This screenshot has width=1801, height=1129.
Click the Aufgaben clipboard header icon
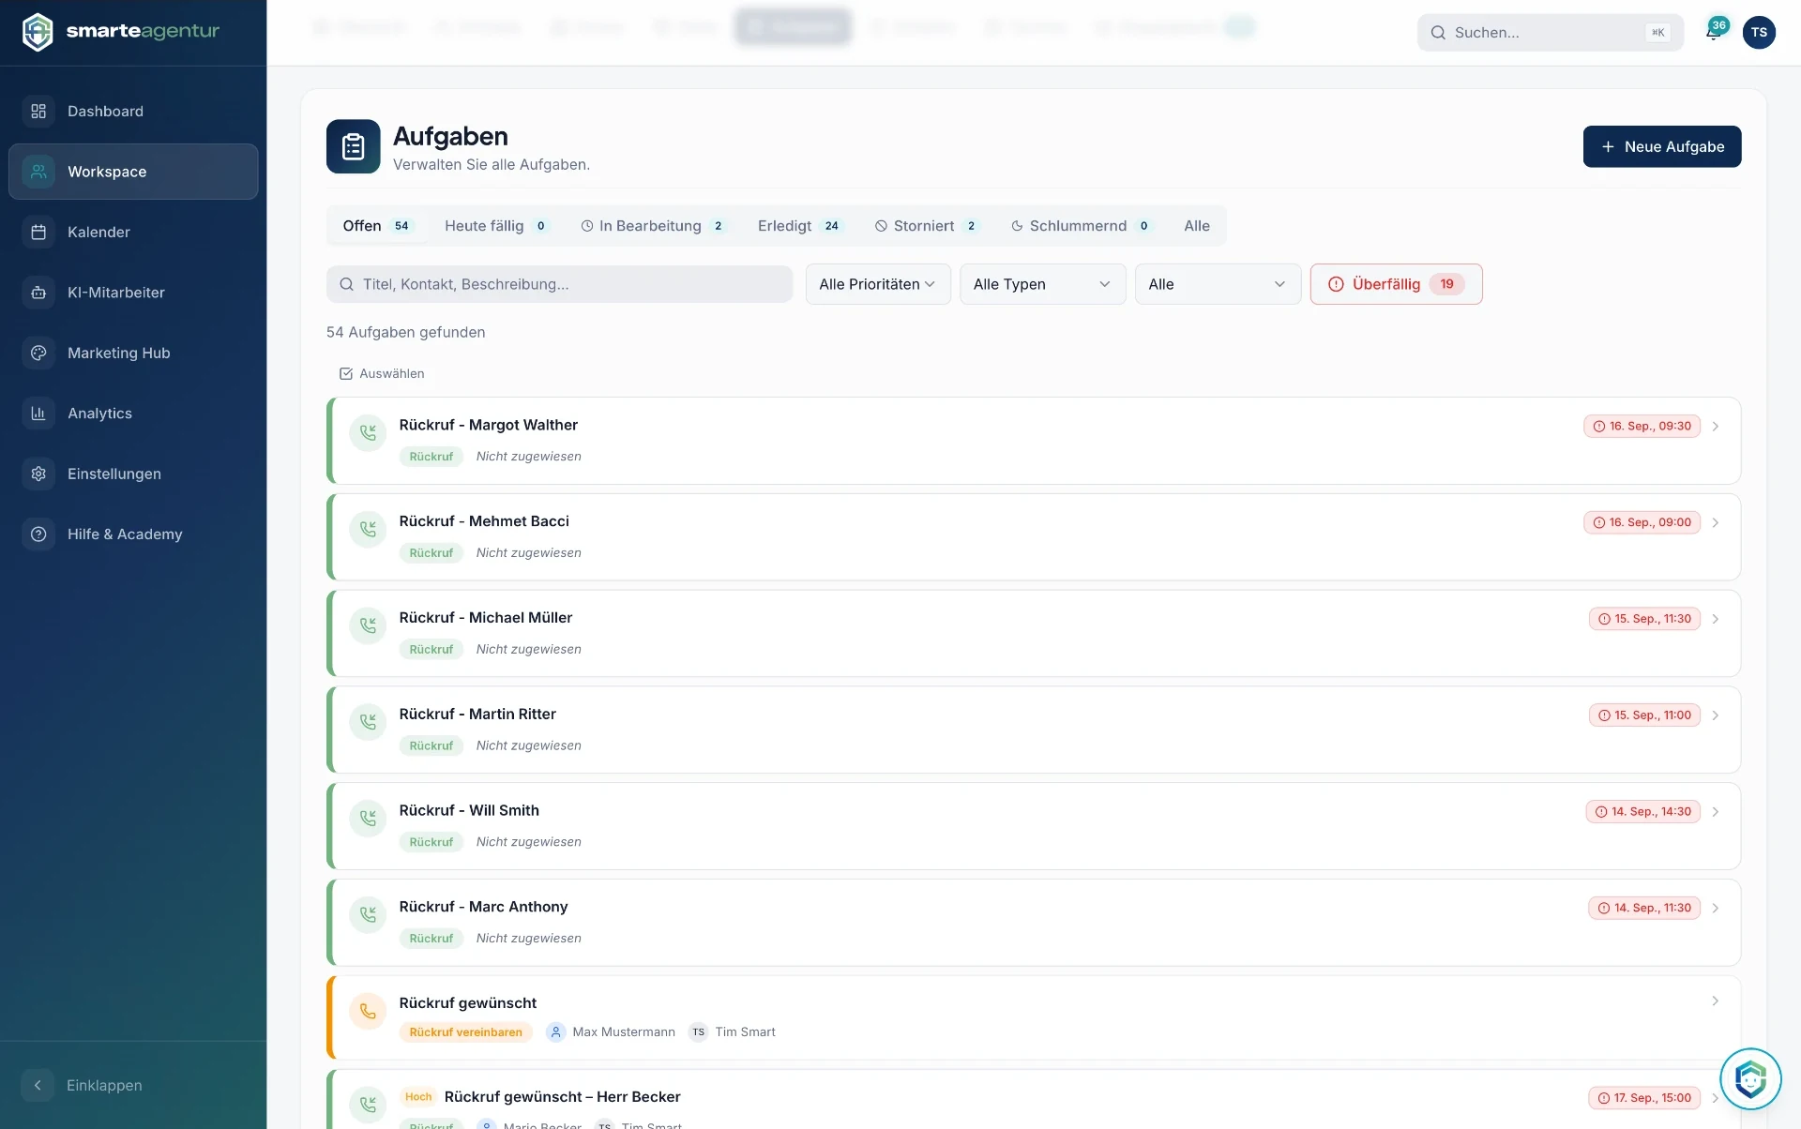click(354, 146)
